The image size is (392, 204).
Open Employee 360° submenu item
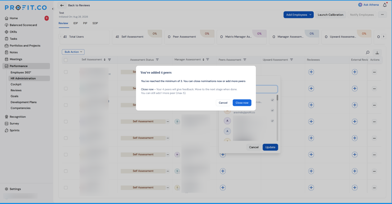21,73
